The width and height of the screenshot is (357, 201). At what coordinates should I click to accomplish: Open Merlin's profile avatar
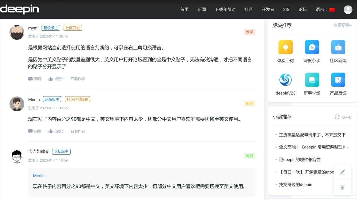pos(17,104)
